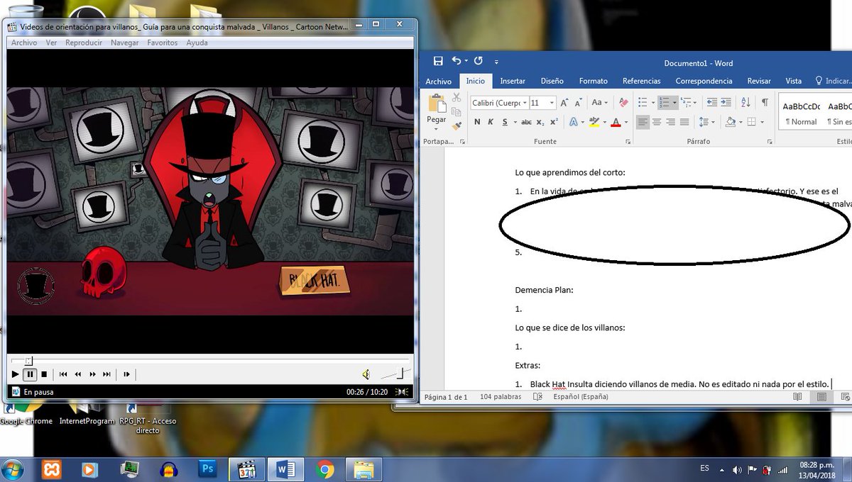
Task: Toggle italic (K) formatting
Action: (x=491, y=122)
